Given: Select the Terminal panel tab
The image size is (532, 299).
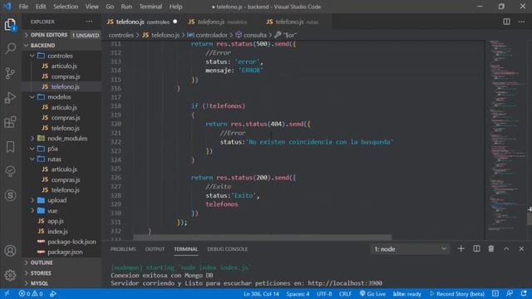Looking at the screenshot, I should [185, 249].
